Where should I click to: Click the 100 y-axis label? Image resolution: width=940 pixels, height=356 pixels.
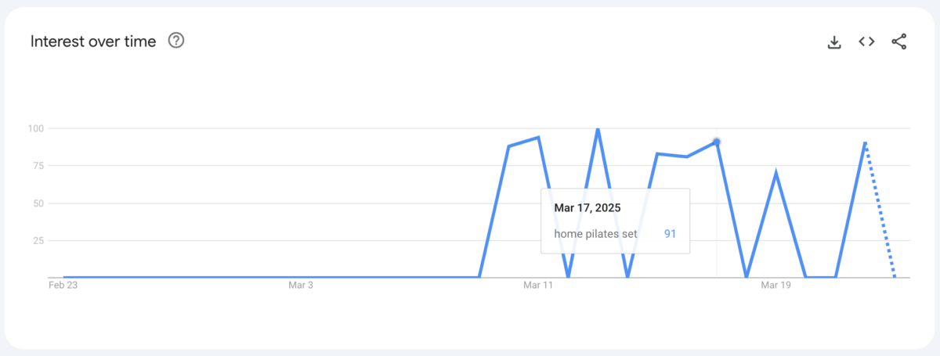(36, 128)
